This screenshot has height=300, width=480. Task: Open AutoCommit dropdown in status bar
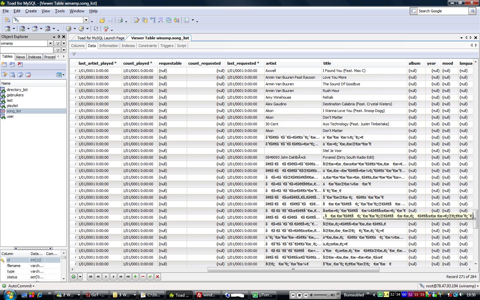click(33, 286)
